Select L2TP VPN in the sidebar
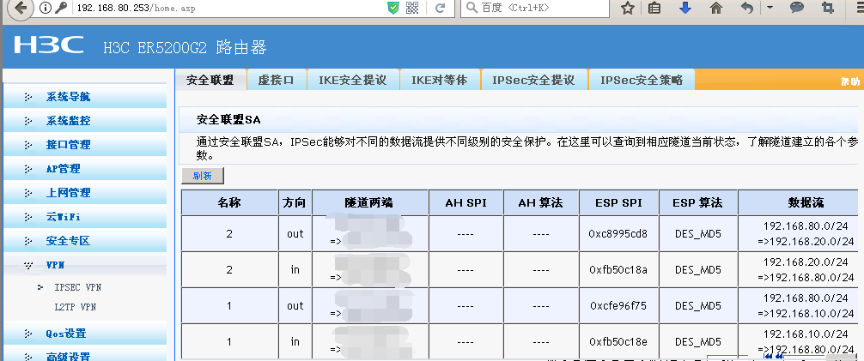This screenshot has height=361, width=864. pos(75,307)
